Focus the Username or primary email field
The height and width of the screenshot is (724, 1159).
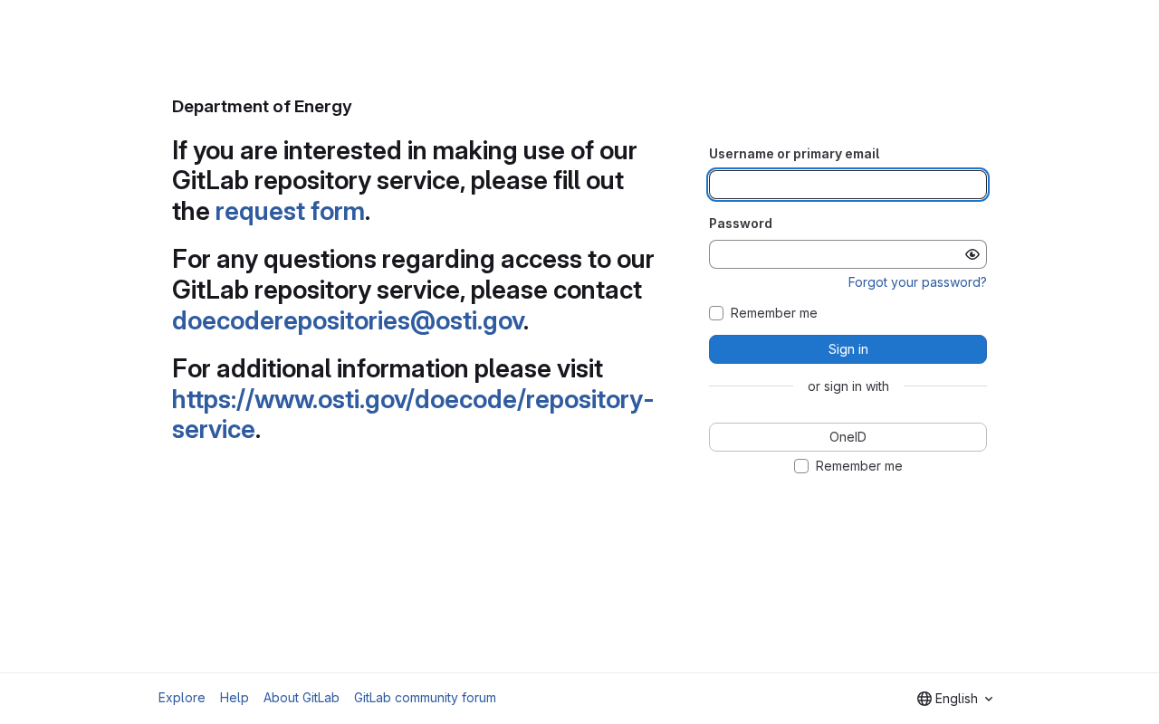pos(848,185)
